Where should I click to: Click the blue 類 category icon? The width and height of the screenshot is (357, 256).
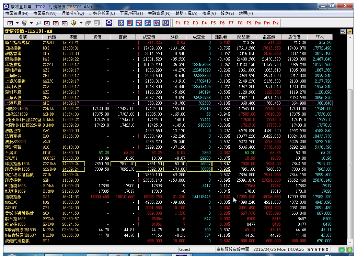pyautogui.click(x=157, y=23)
